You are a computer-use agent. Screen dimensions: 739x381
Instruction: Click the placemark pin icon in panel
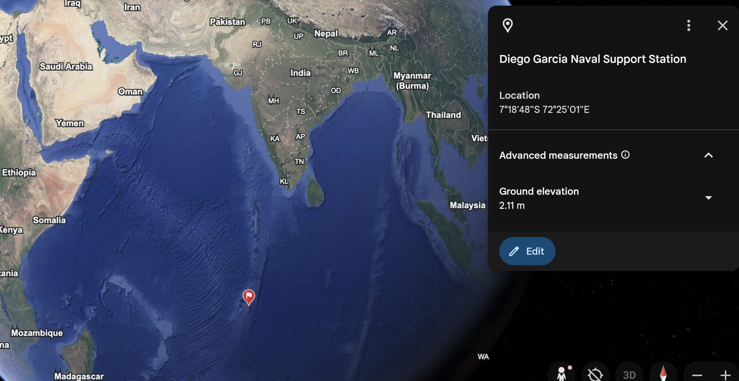click(508, 25)
